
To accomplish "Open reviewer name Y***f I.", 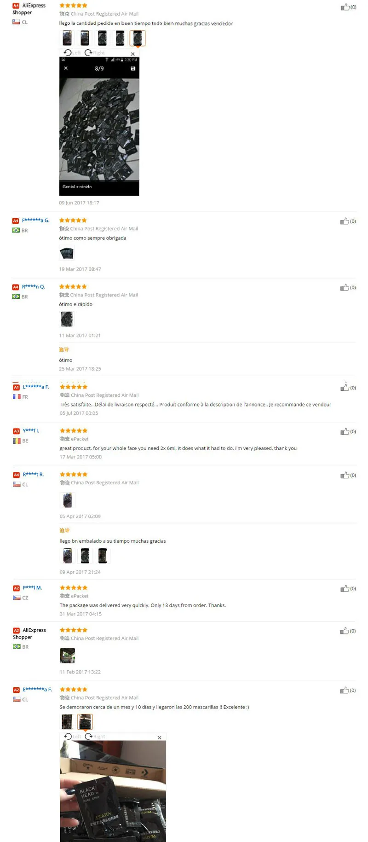I will tap(31, 430).
